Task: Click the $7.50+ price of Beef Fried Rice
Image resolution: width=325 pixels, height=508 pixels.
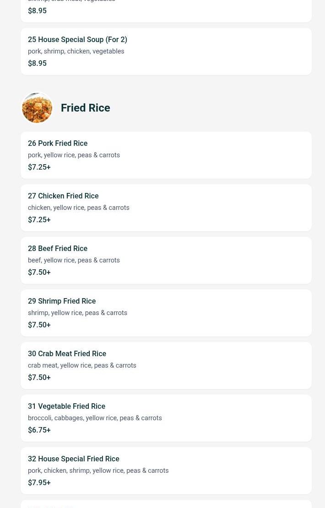Action: tap(39, 273)
